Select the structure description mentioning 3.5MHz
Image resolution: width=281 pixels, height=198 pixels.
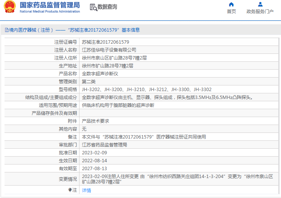(x=168, y=97)
